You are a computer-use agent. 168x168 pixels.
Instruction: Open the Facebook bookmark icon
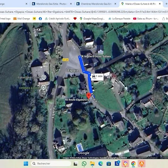coord(40,19)
